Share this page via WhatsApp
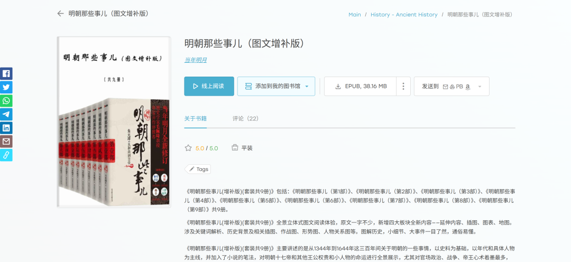The image size is (571, 262). (6, 101)
